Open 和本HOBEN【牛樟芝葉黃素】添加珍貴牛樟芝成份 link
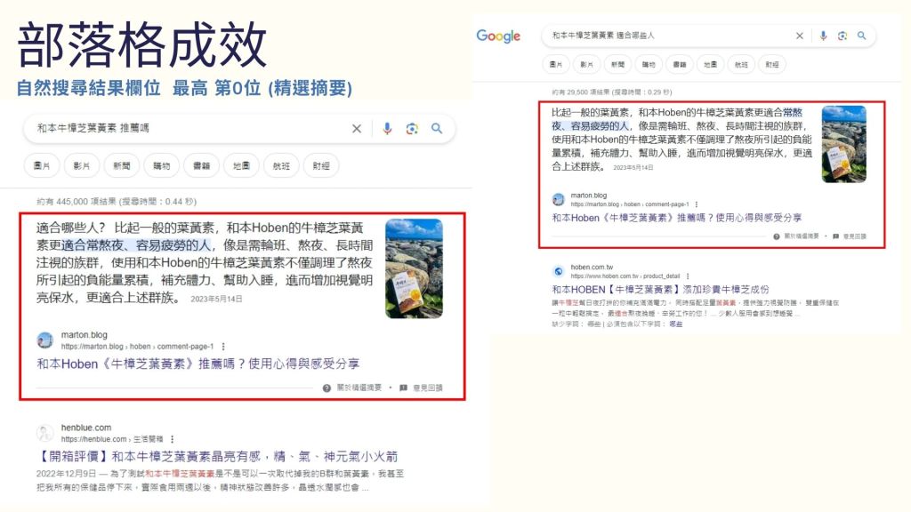 660,290
